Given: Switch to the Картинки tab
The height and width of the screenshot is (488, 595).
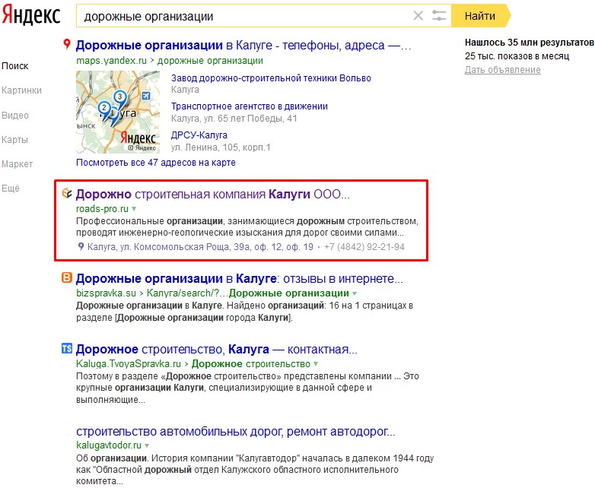Looking at the screenshot, I should tap(21, 90).
